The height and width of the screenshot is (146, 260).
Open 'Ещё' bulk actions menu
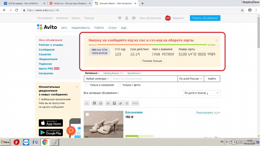coord(135,103)
